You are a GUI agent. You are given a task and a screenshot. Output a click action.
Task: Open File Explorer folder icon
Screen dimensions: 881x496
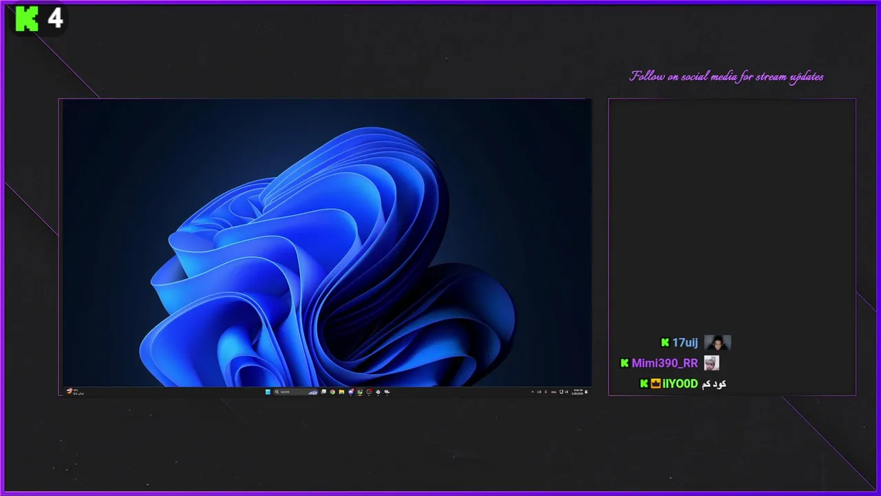point(341,392)
